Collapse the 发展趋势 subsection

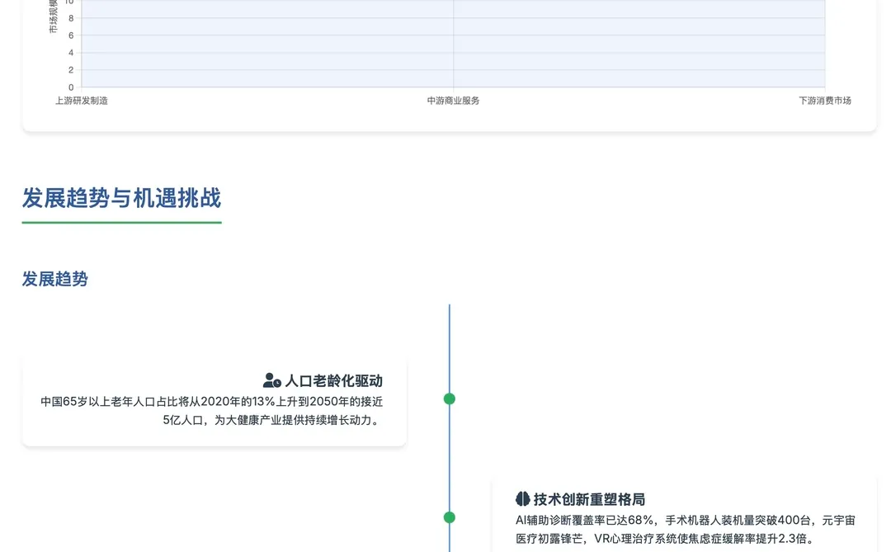click(x=54, y=279)
